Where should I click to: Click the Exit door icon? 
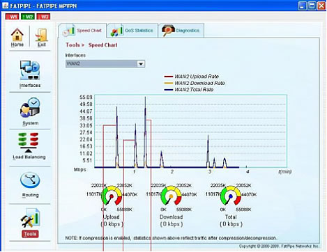pos(41,35)
